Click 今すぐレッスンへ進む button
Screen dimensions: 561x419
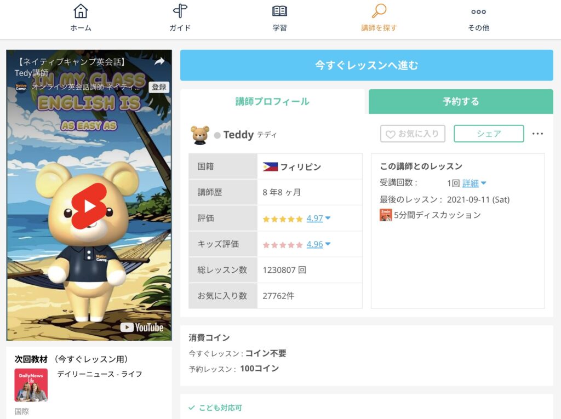367,65
